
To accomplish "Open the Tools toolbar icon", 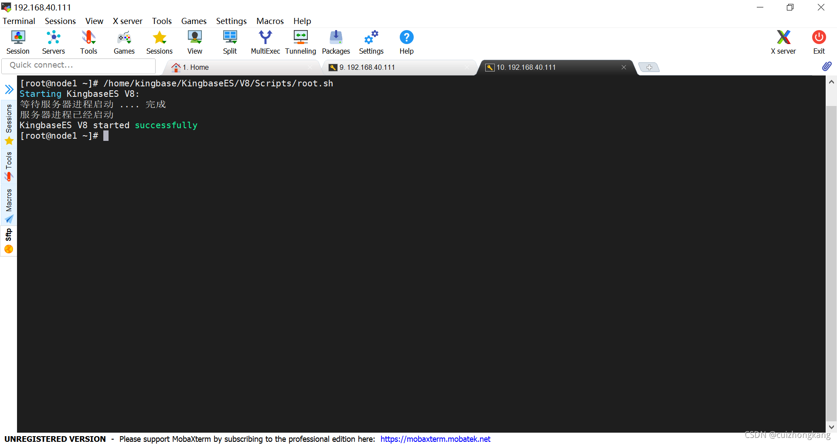I will pyautogui.click(x=88, y=42).
